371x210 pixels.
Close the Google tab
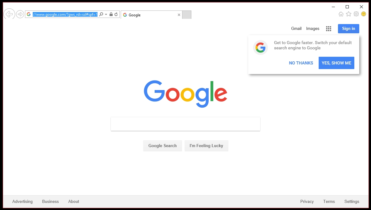point(179,15)
